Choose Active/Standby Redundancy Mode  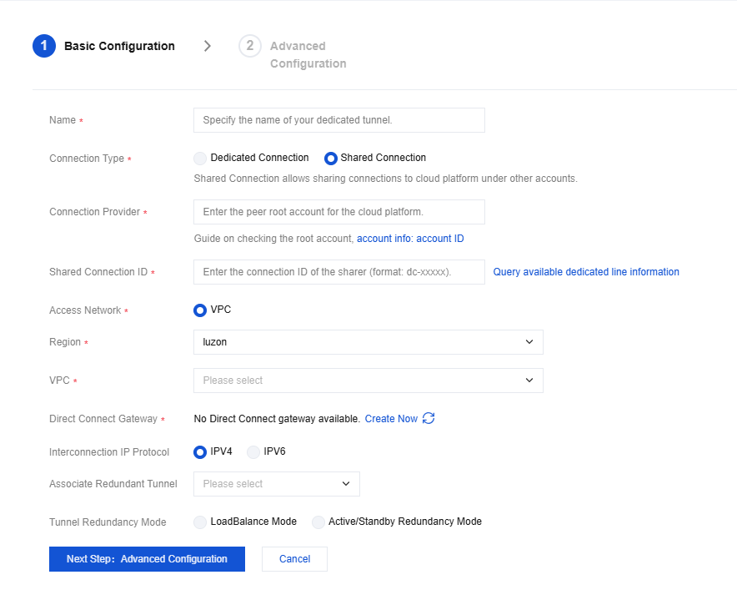tap(318, 522)
